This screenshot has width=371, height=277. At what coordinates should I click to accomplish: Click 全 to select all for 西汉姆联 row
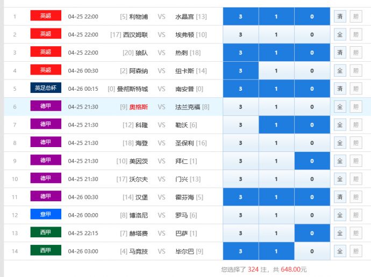340,35
